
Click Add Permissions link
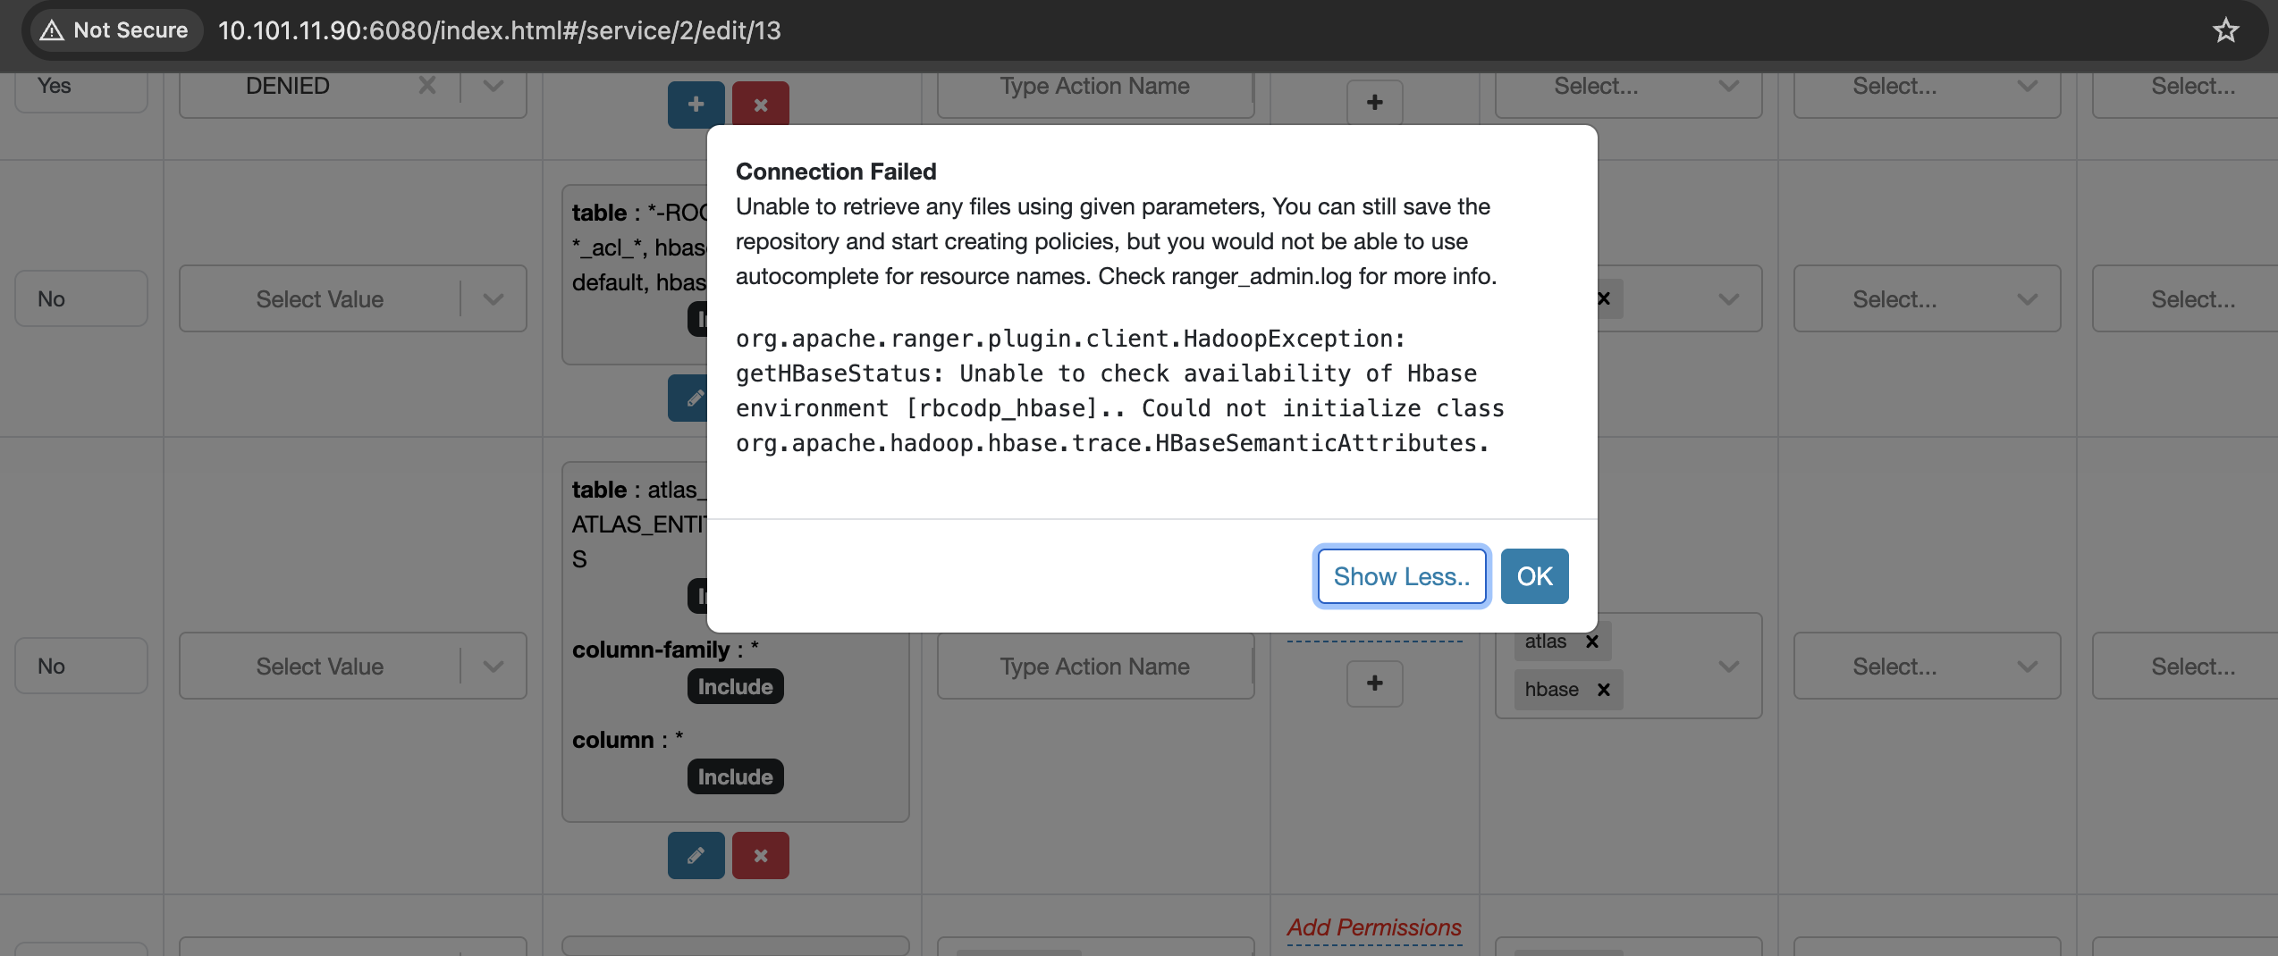coord(1374,927)
